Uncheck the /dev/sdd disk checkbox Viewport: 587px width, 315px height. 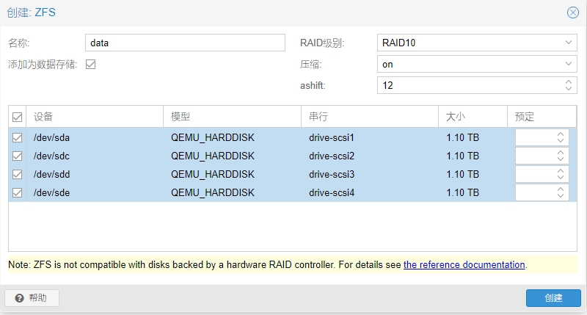pyautogui.click(x=18, y=174)
